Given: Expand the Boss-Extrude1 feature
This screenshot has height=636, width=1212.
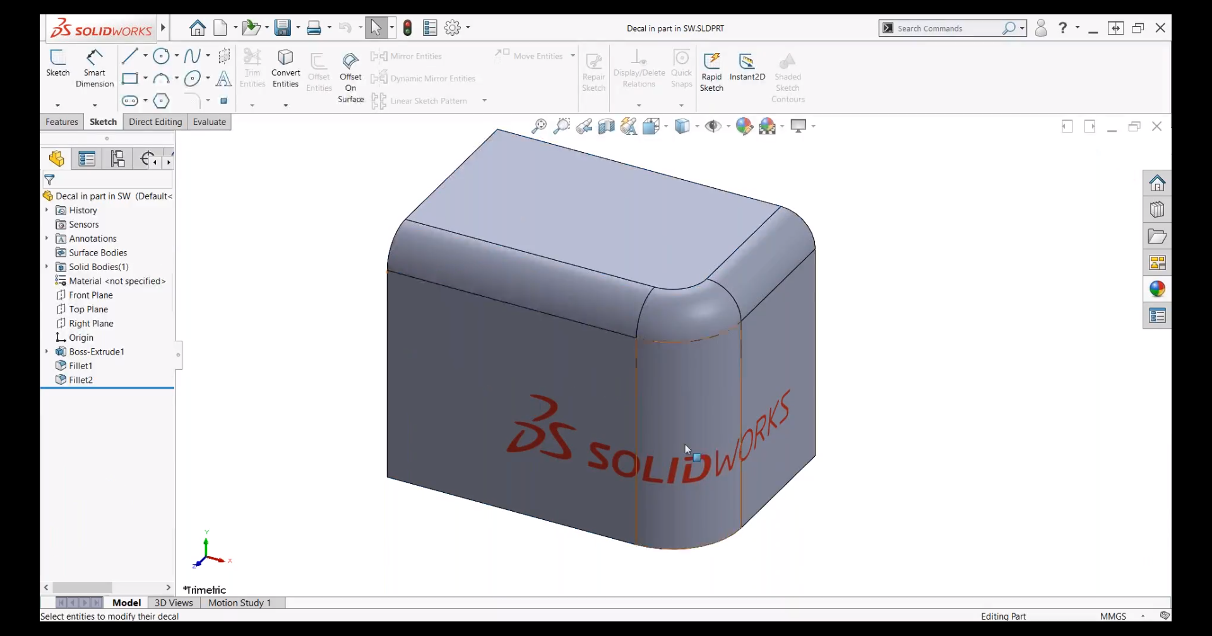Looking at the screenshot, I should tap(47, 351).
